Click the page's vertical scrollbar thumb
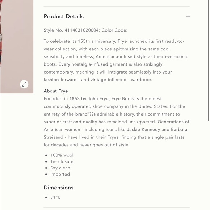This screenshot has width=210, height=210. click(x=209, y=60)
